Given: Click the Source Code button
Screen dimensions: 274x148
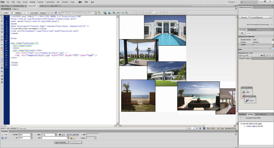Looking at the screenshot, I should [x=6, y=9].
